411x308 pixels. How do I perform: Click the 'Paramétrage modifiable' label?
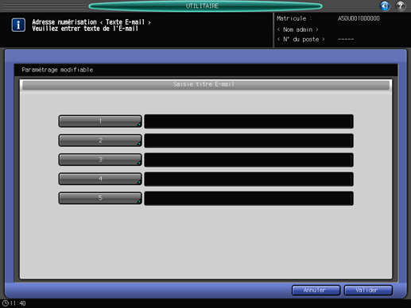click(x=57, y=70)
